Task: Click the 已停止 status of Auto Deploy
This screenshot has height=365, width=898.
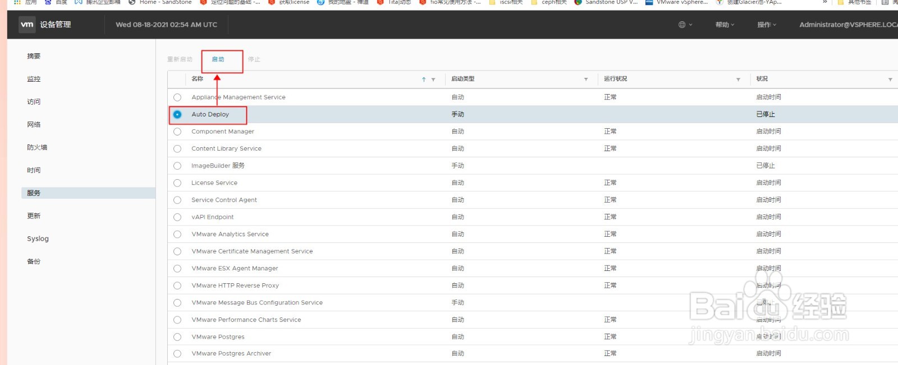Action: pos(766,114)
